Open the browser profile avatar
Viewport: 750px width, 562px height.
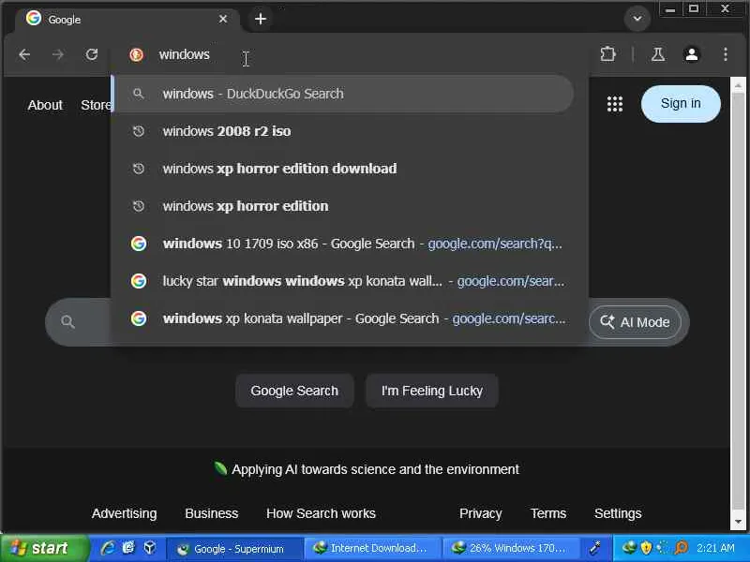pos(692,54)
